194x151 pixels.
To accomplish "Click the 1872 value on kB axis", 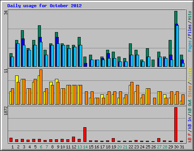I will pos(6,111).
